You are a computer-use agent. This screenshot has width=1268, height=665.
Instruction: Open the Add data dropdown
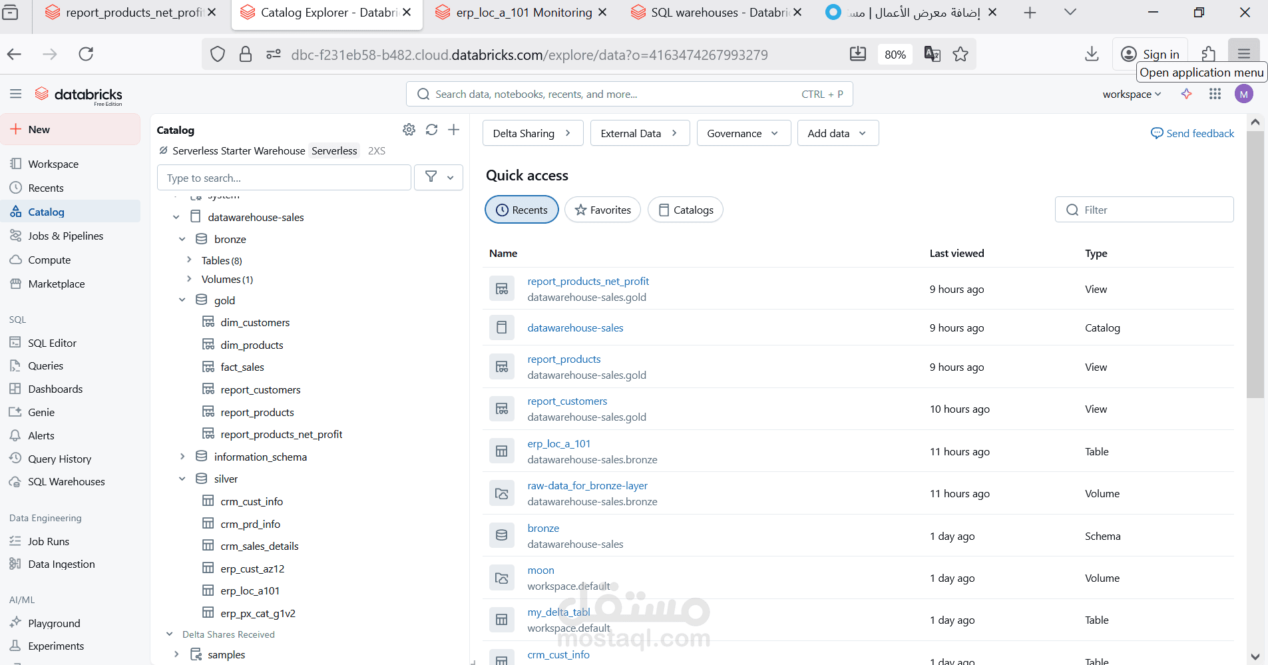838,133
